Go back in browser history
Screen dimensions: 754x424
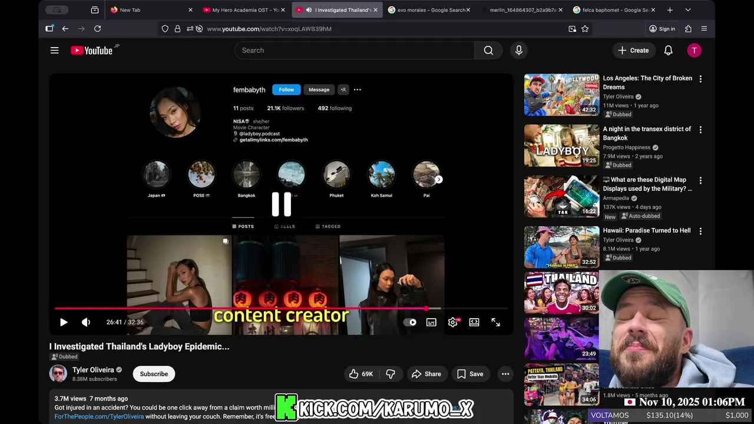coord(65,29)
